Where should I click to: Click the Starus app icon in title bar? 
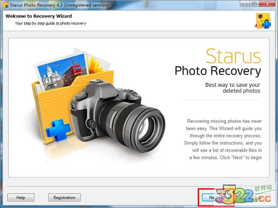click(x=6, y=5)
